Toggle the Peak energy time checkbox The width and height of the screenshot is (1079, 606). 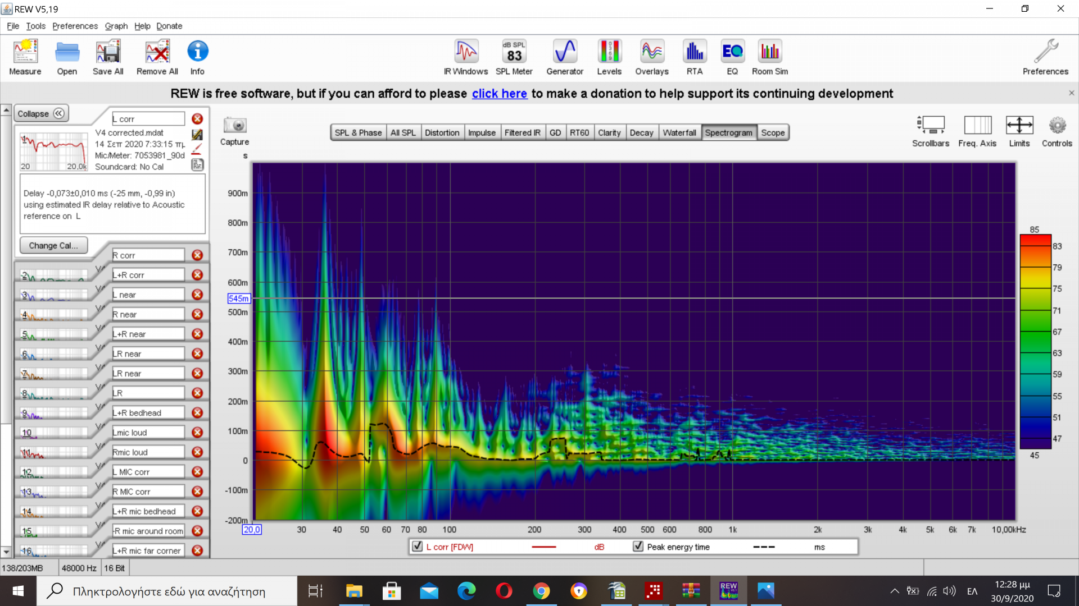pos(638,547)
